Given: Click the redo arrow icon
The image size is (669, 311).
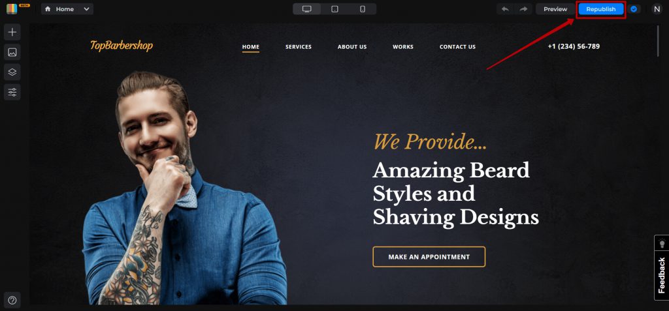Looking at the screenshot, I should (523, 9).
